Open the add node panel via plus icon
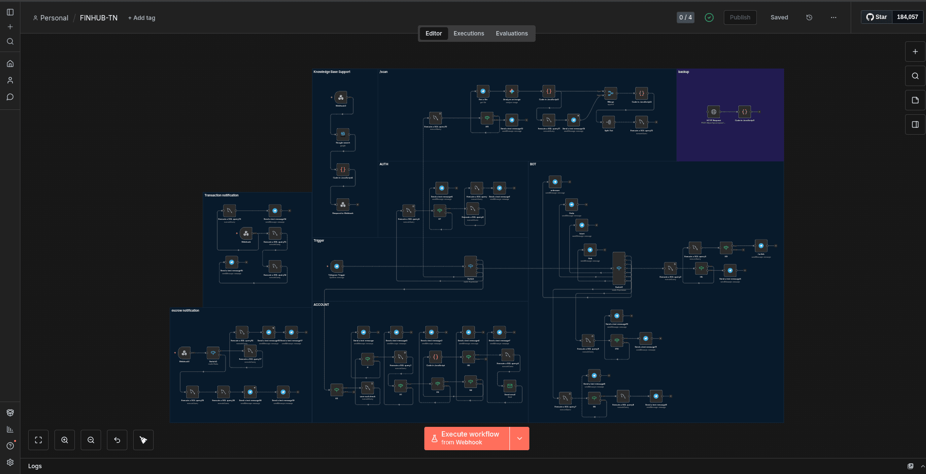Screen dimensions: 926x474 [915, 51]
